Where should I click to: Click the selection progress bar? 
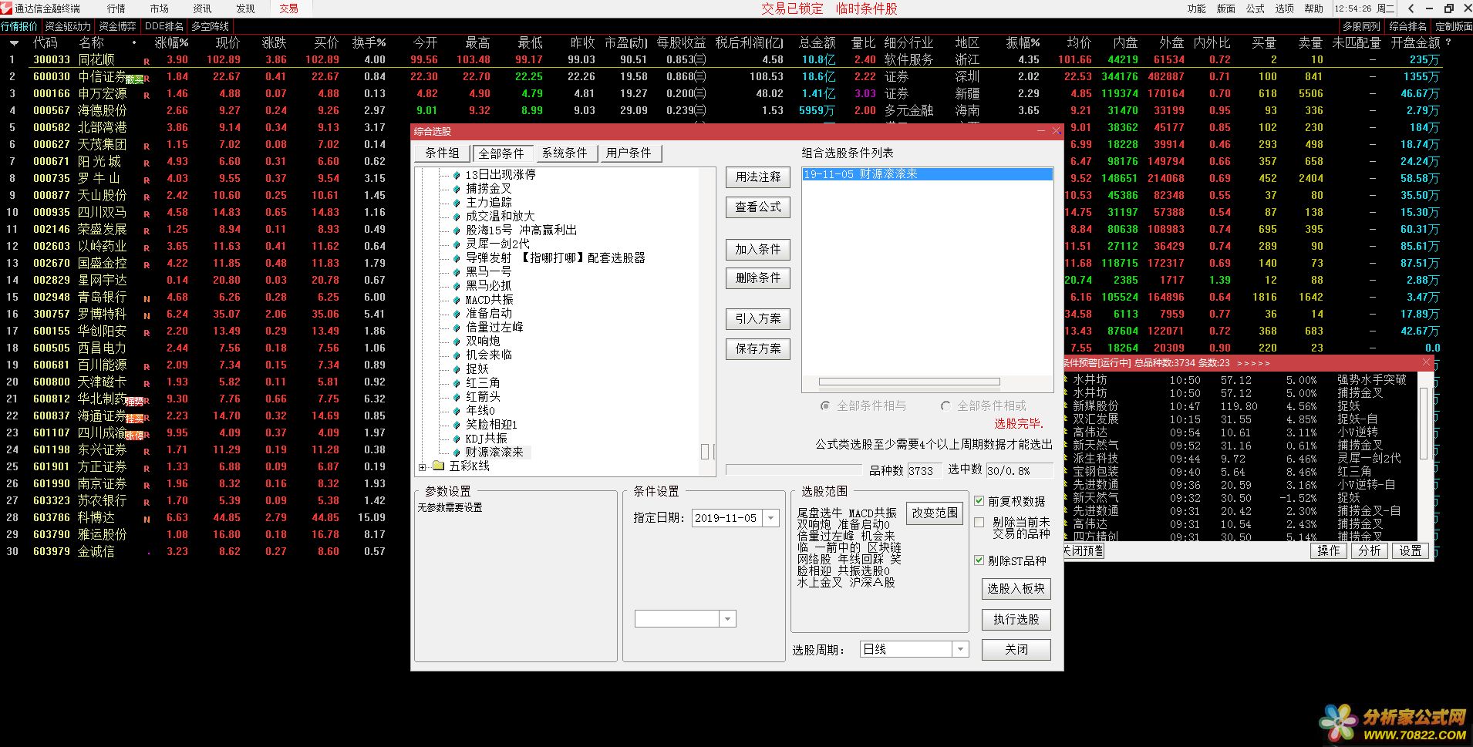coord(794,470)
